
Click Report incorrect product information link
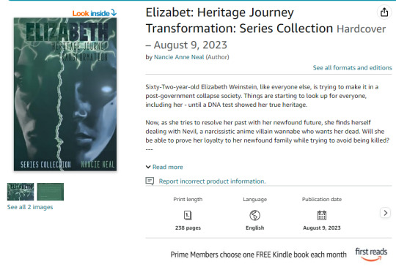tap(212, 181)
